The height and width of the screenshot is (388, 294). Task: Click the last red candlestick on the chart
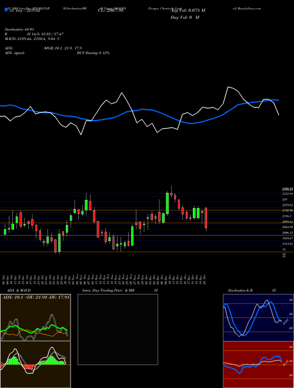click(x=206, y=218)
